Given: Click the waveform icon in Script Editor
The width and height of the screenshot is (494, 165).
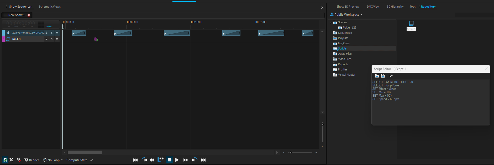Looking at the screenshot, I should 391,76.
